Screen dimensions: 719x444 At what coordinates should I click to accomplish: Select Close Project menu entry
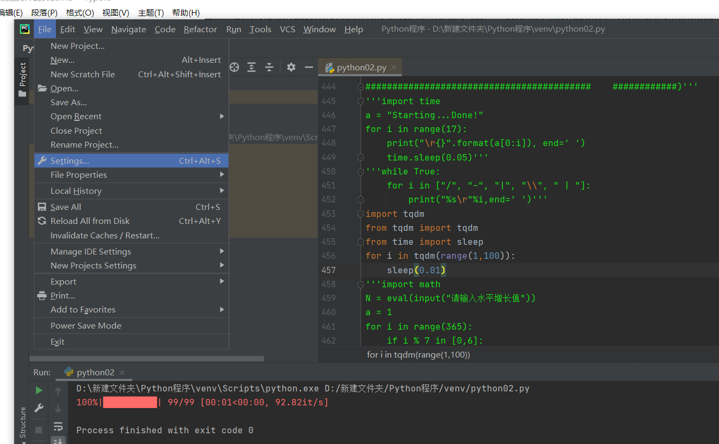pyautogui.click(x=132, y=130)
